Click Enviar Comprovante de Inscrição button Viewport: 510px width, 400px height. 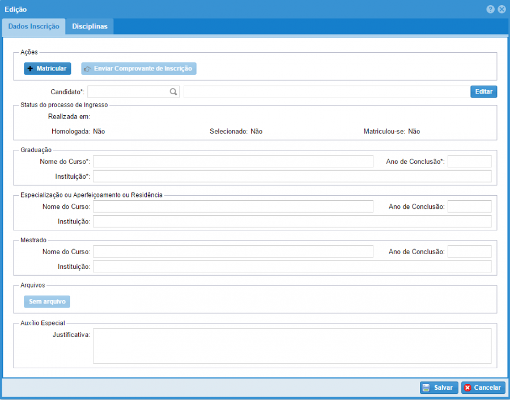pyautogui.click(x=139, y=69)
